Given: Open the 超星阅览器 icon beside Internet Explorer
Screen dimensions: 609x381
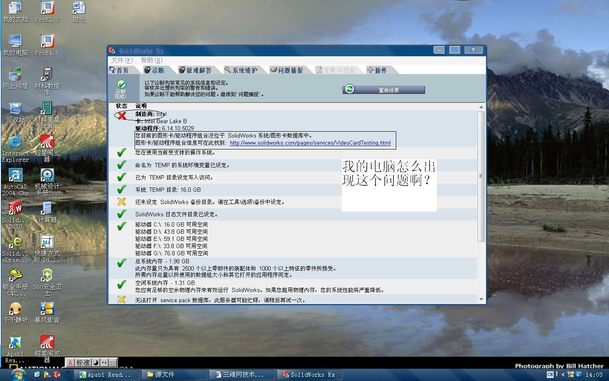Looking at the screenshot, I should coord(47,149).
